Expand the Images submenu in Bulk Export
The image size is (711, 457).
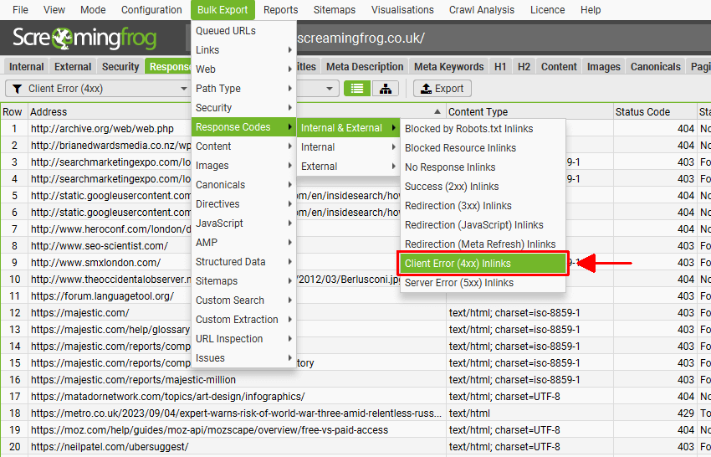pyautogui.click(x=244, y=166)
